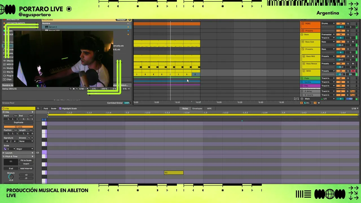The width and height of the screenshot is (361, 203).
Task: Select the yellow Clip tab header
Action: pos(18,109)
